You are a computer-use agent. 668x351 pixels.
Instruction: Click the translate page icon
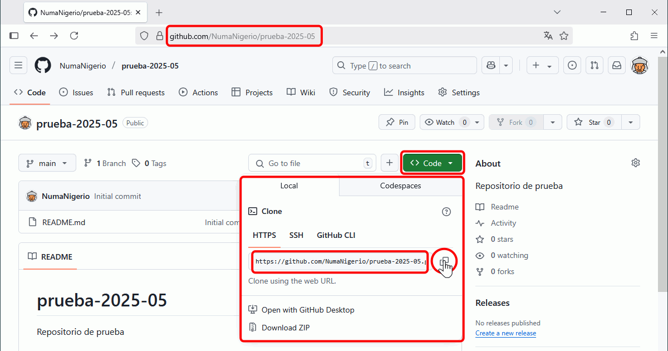(x=548, y=36)
